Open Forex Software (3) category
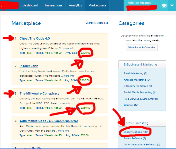176x149 pixels. [135, 138]
